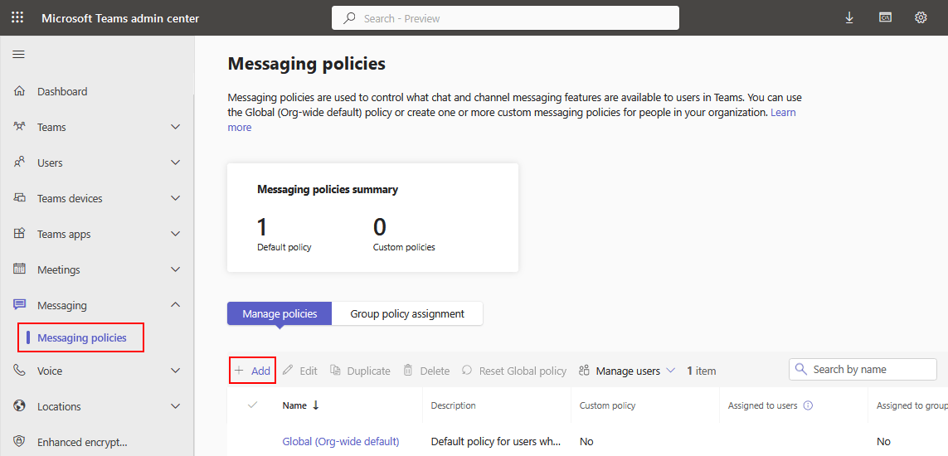Open the settings gear icon
948x456 pixels.
(921, 17)
